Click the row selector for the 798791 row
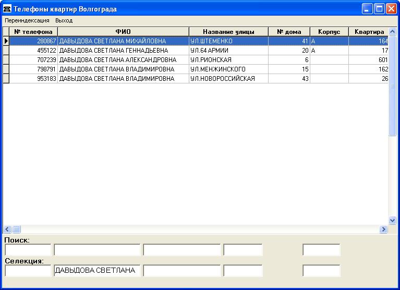The image size is (400, 290). point(6,69)
